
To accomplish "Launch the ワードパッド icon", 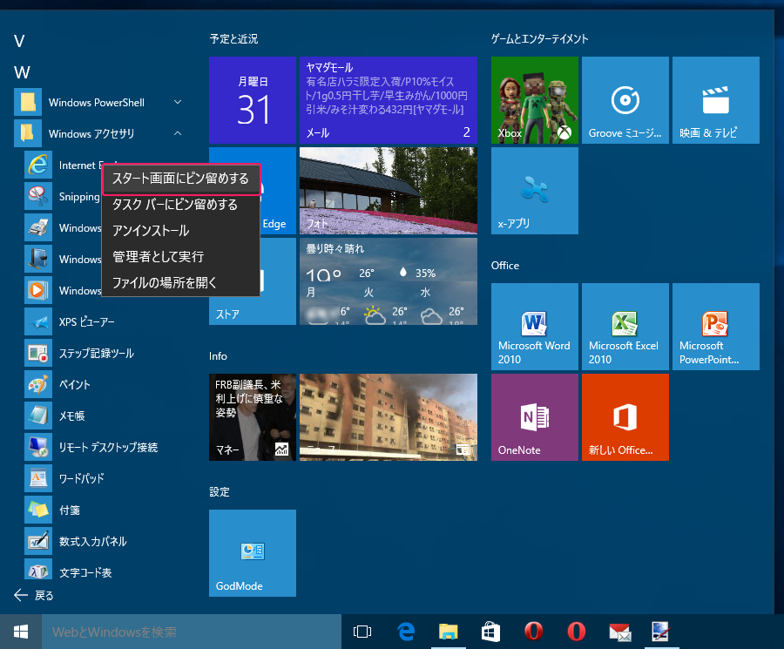I will tap(38, 478).
